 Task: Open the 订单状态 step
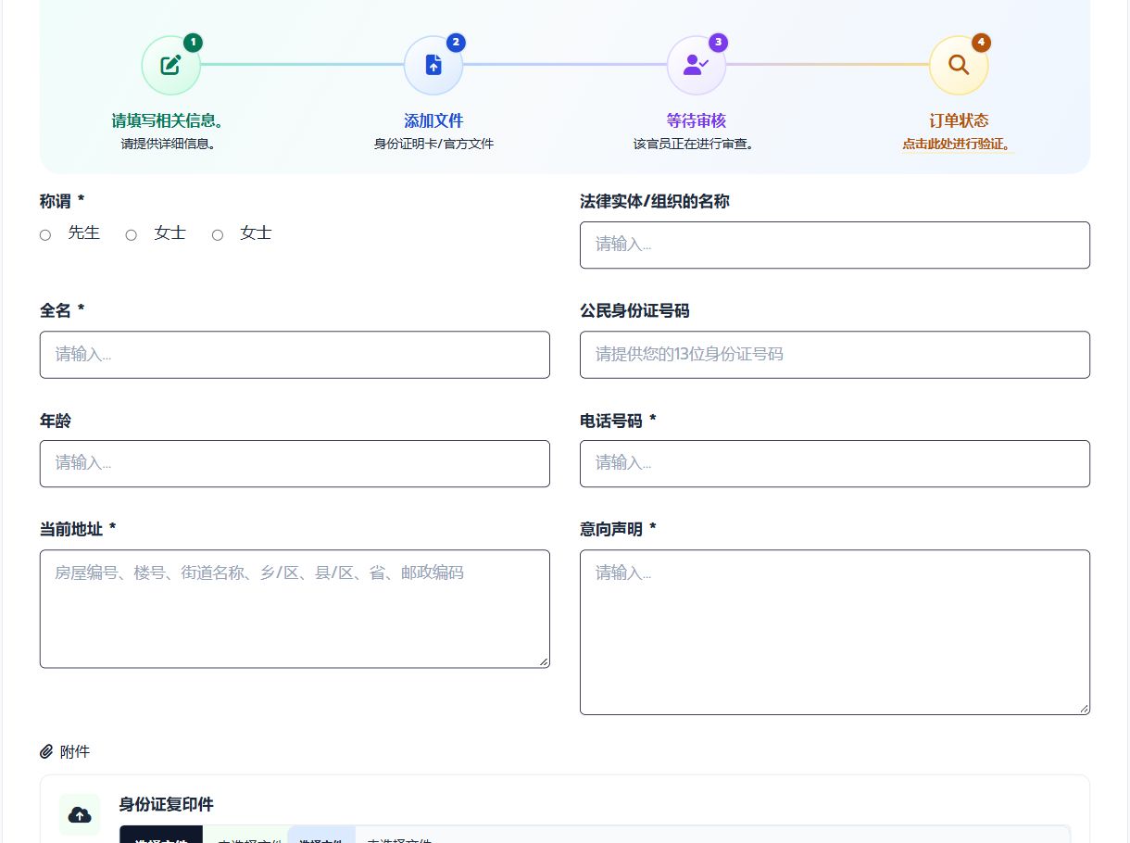pyautogui.click(x=959, y=120)
